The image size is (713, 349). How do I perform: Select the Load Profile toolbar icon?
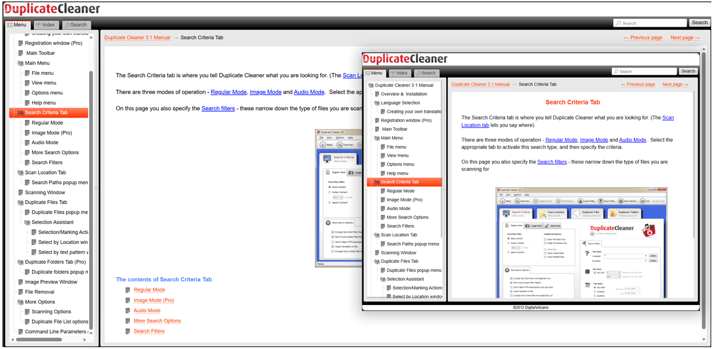(581, 201)
